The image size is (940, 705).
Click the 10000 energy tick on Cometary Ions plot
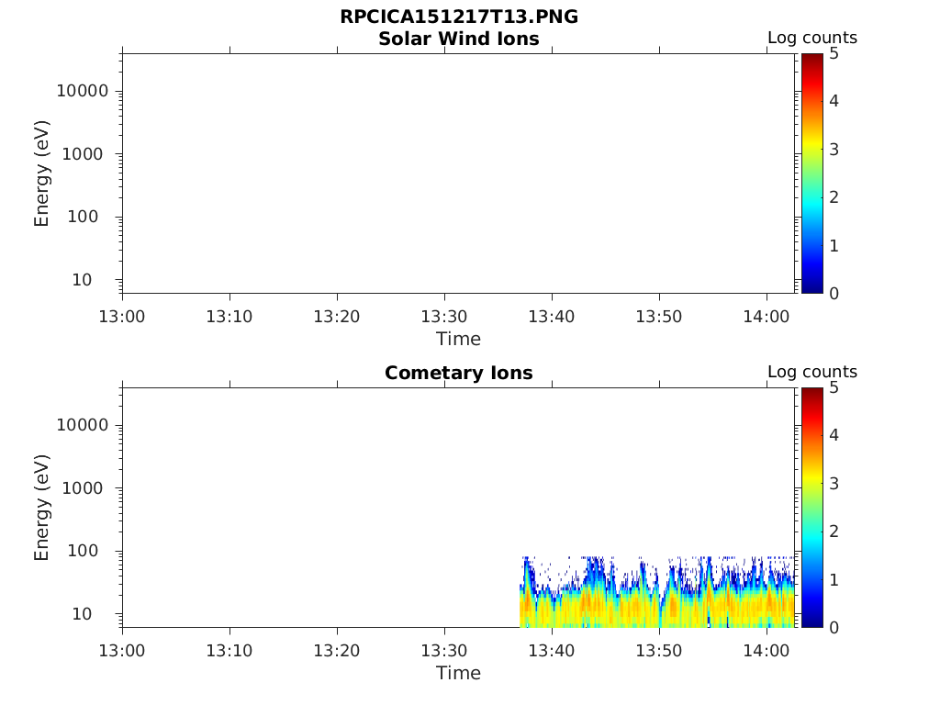click(x=82, y=425)
